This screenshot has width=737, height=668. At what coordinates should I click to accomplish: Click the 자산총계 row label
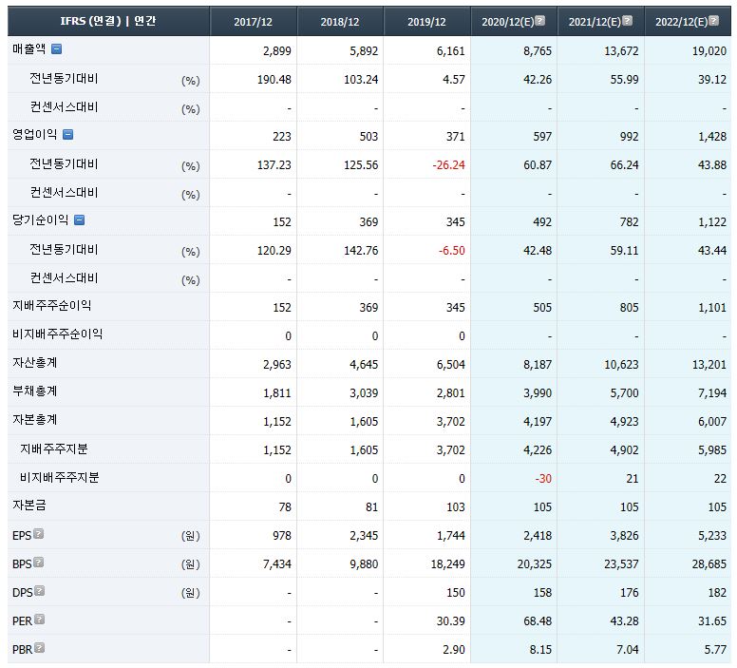(x=35, y=363)
